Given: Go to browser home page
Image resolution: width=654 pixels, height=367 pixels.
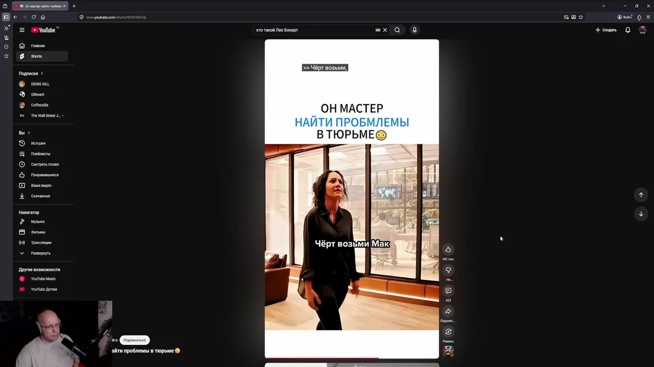Looking at the screenshot, I should point(42,17).
